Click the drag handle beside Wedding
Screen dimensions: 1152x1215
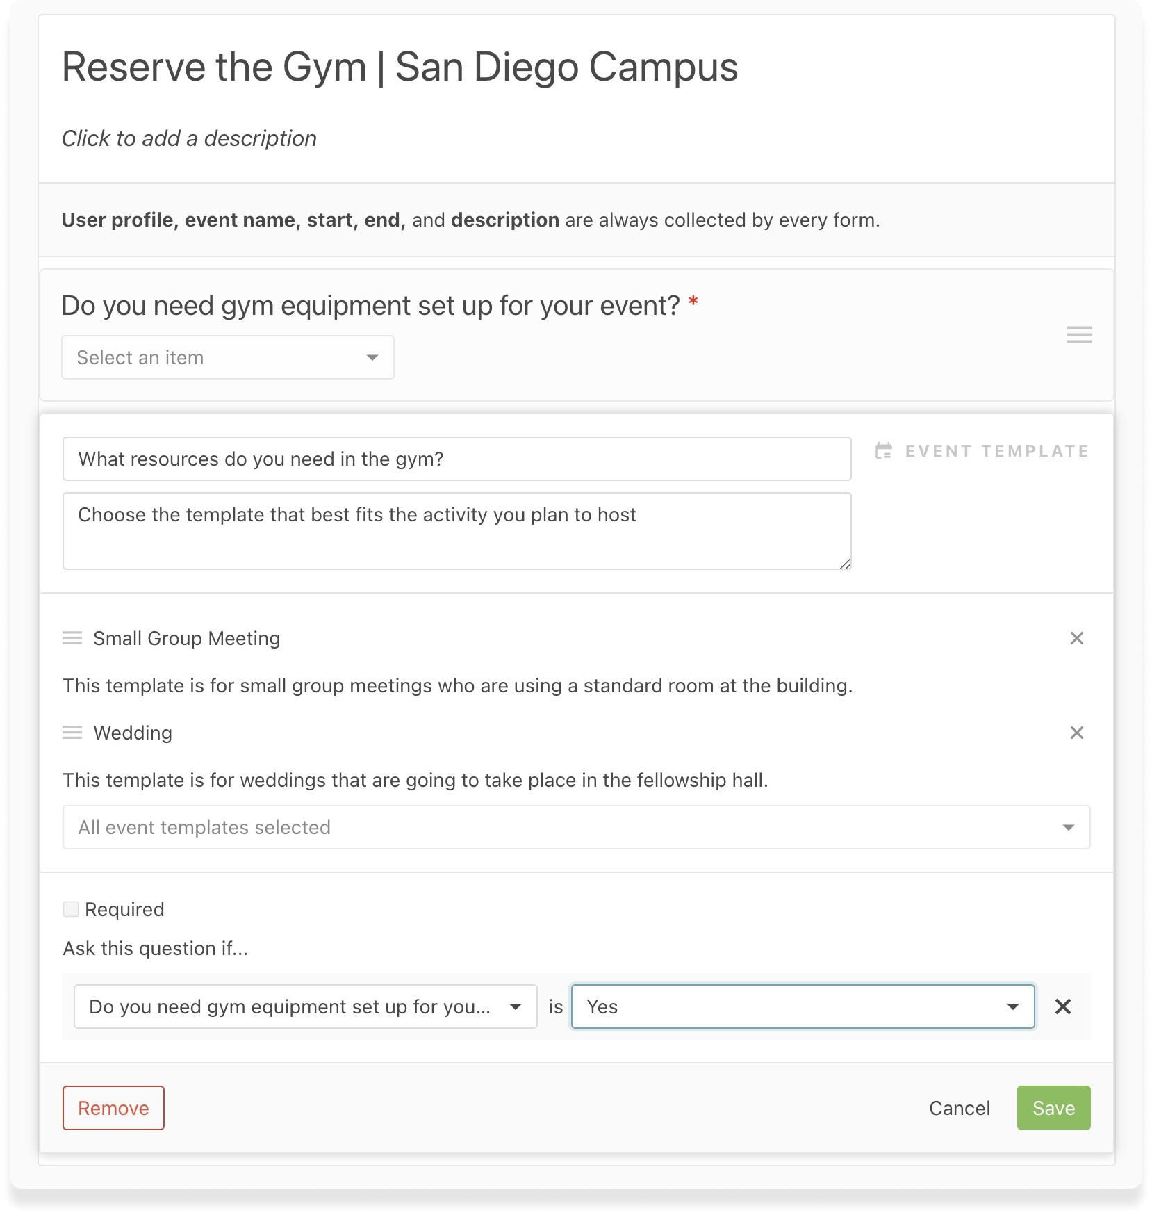[72, 732]
